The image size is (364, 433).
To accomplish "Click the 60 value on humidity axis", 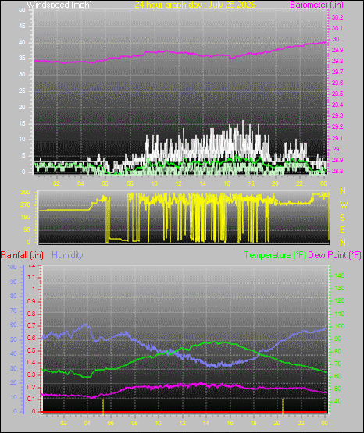I will point(13,325).
